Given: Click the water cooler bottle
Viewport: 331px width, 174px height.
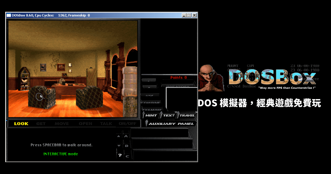Looking at the screenshot, I should pos(129,81).
